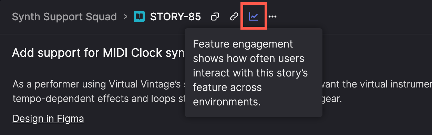The width and height of the screenshot is (432, 135).
Task: Click the word environments in the tooltip
Action: 227,102
